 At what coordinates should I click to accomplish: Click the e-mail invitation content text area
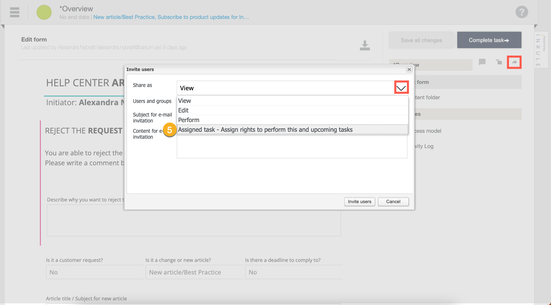pyautogui.click(x=292, y=147)
